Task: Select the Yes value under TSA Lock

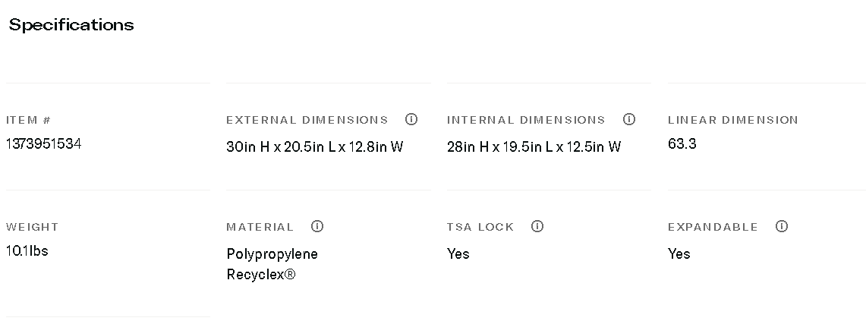Action: 458,253
